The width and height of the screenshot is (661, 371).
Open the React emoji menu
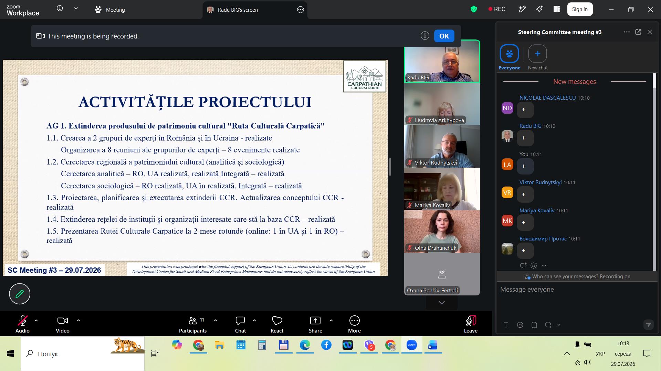tap(277, 324)
